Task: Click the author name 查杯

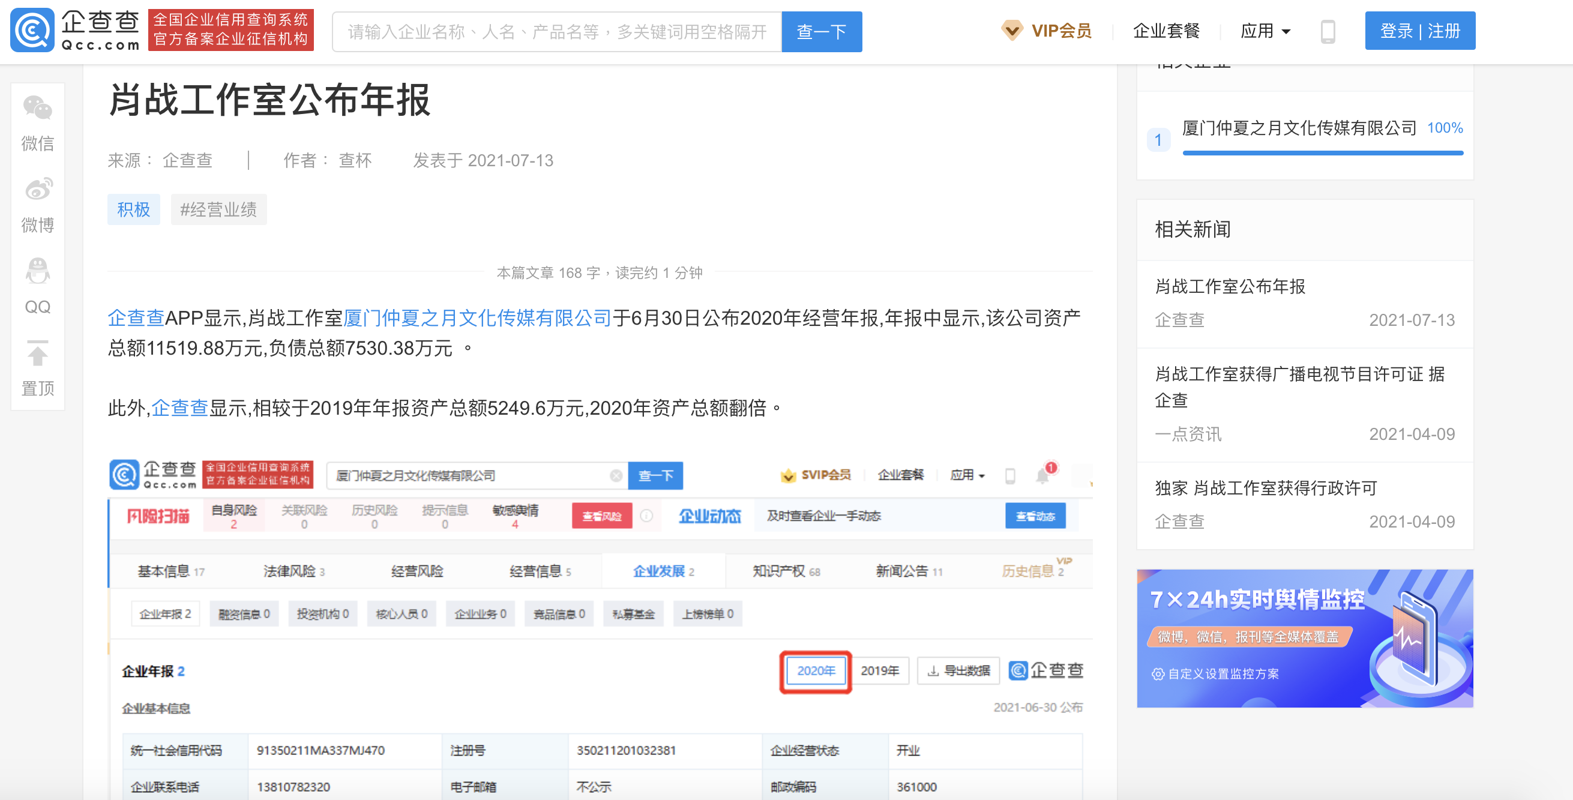Action: coord(355,161)
